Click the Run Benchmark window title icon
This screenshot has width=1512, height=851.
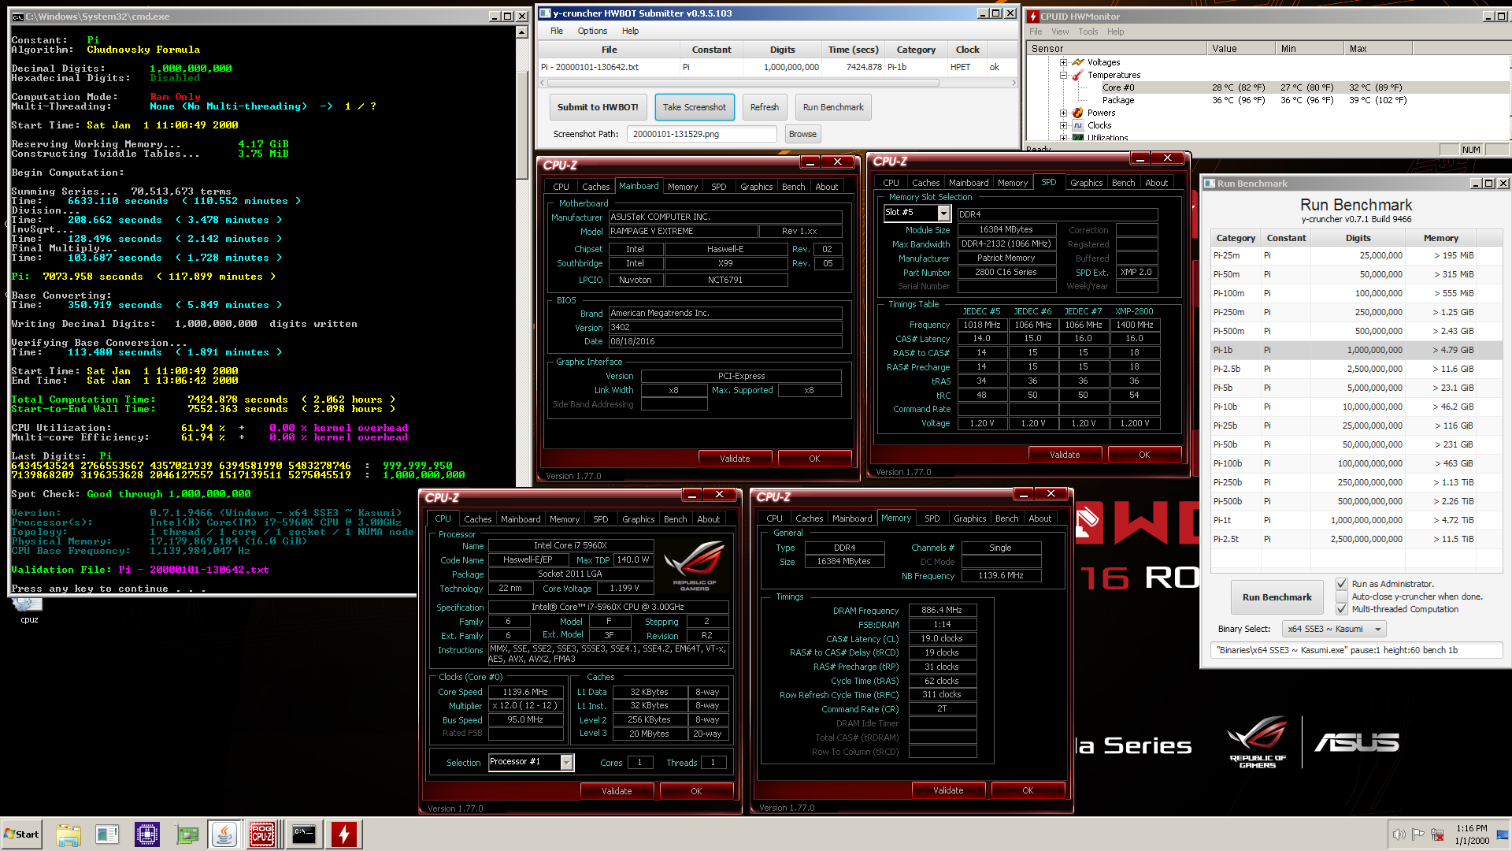(1210, 183)
